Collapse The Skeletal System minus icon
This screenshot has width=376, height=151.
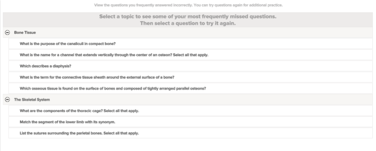tap(8, 99)
